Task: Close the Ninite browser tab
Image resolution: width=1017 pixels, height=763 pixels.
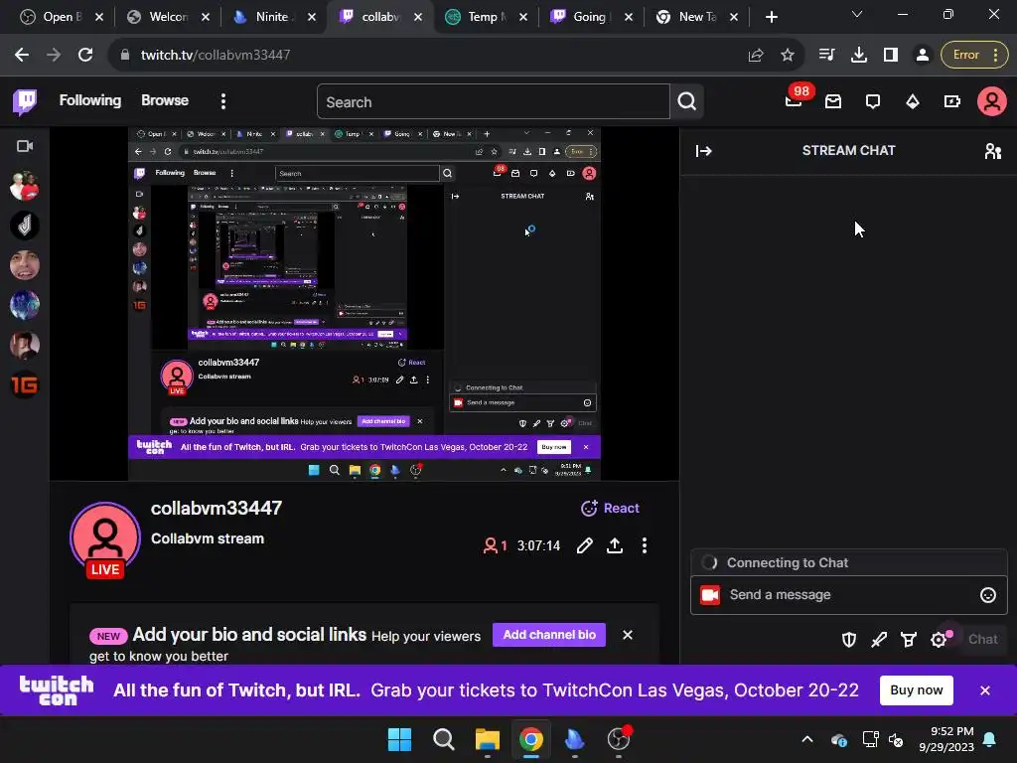Action: 312,18
